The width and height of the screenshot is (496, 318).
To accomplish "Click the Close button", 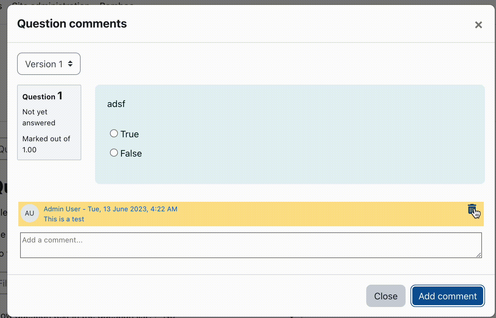I will [x=386, y=296].
